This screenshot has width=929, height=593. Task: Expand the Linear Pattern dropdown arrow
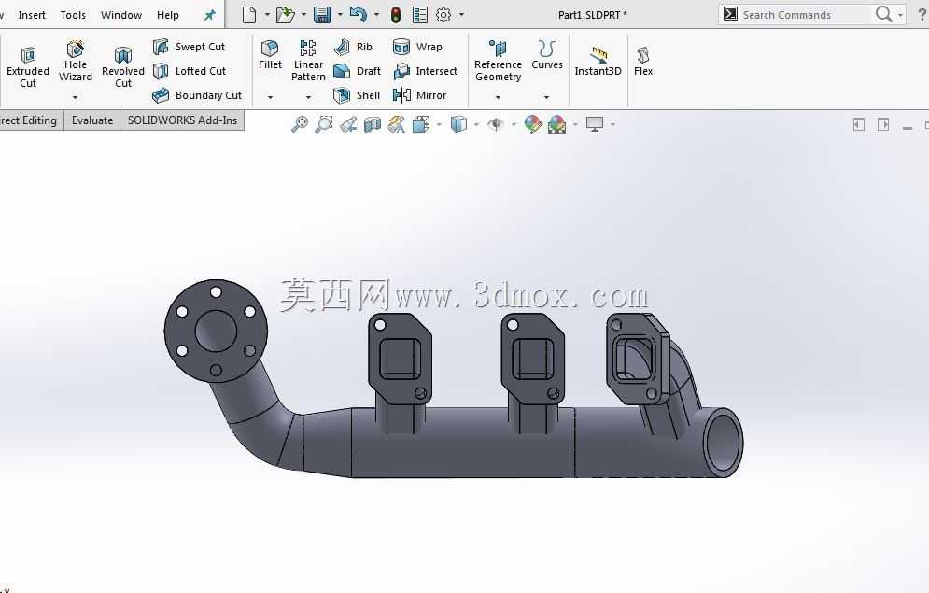click(308, 97)
